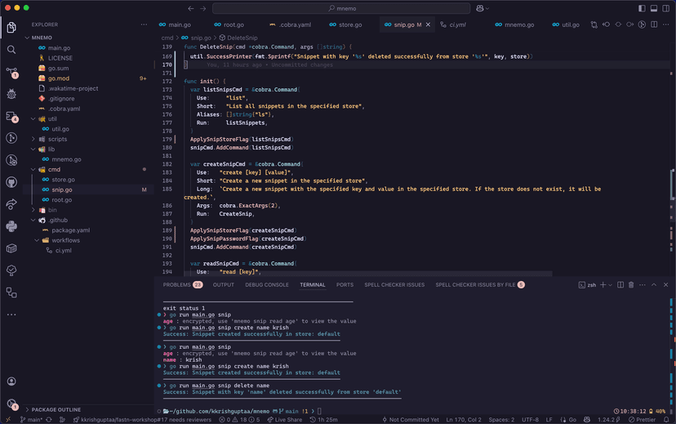Screen dimensions: 676x424
Task: Switch to the store.go editor tab
Action: coord(350,25)
